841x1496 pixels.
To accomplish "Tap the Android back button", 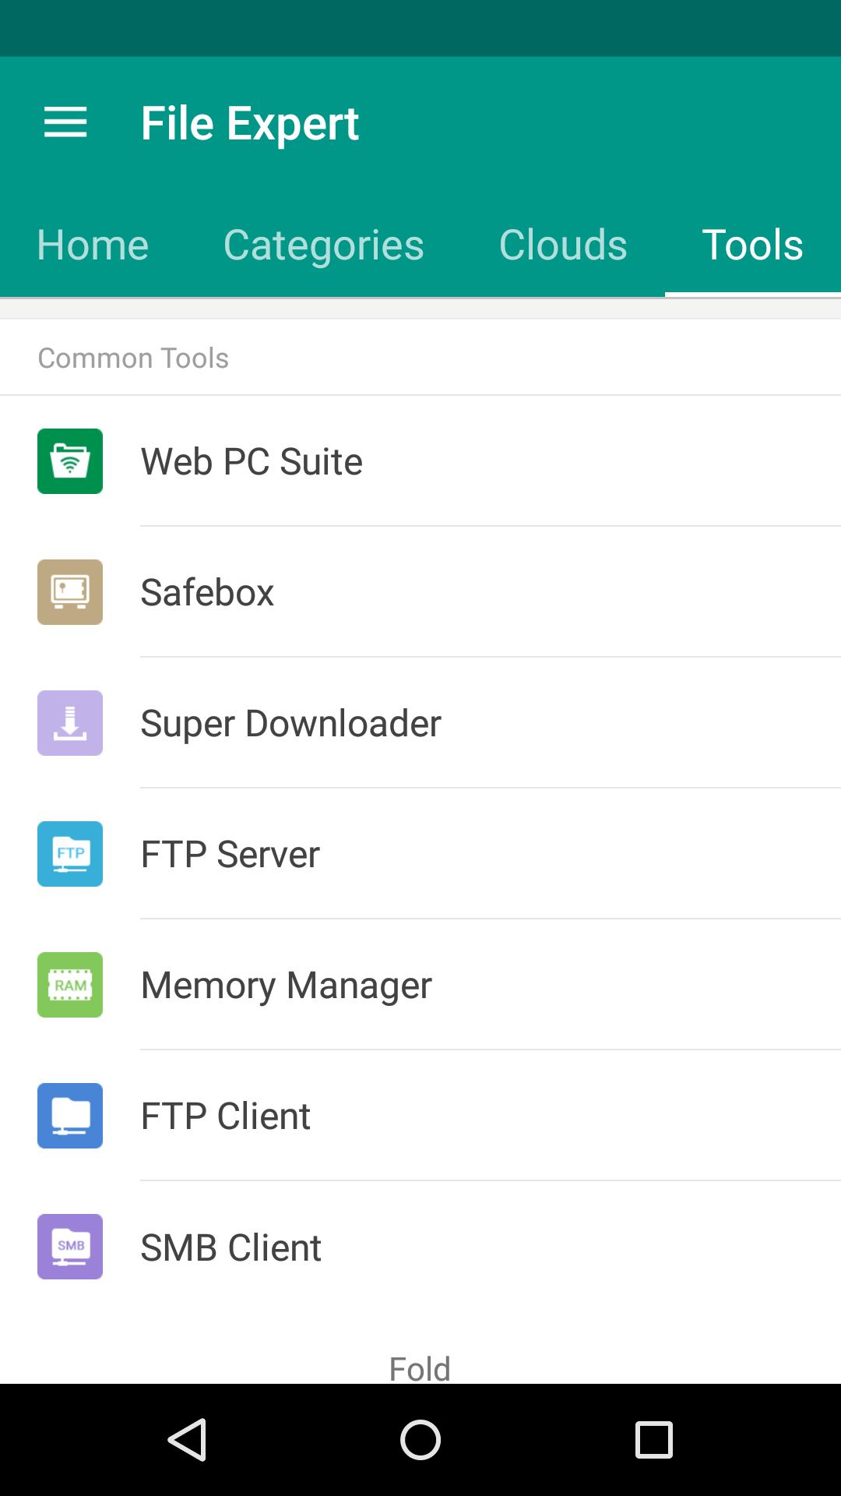I will coord(189,1438).
